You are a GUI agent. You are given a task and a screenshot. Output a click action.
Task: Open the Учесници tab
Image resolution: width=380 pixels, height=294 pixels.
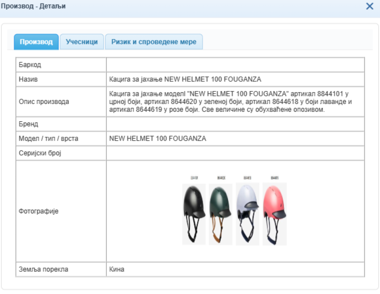click(x=81, y=42)
